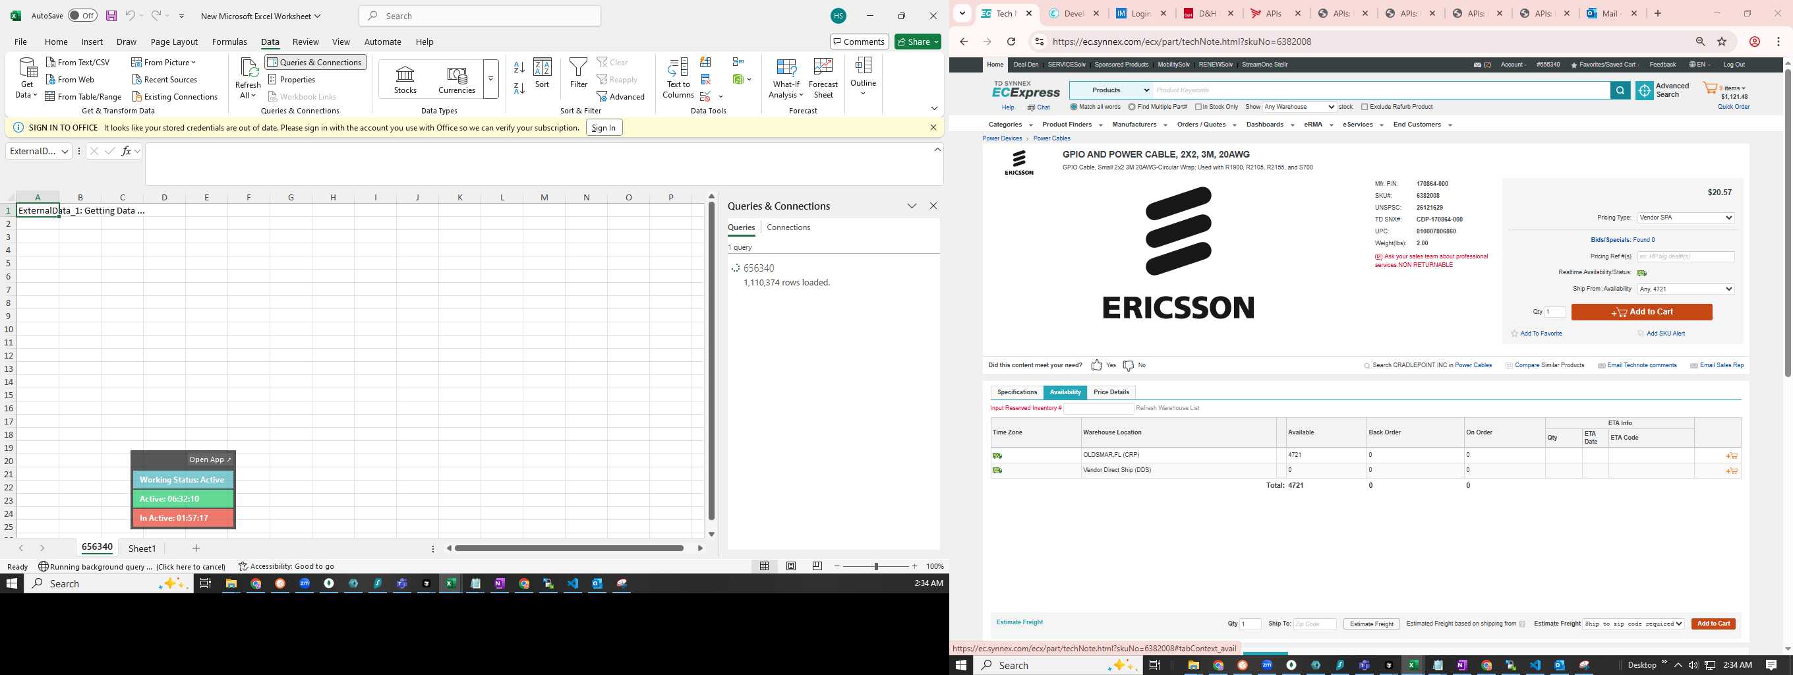The width and height of the screenshot is (1793, 675).
Task: Click the Sign In button in yellow bar
Action: pyautogui.click(x=603, y=128)
